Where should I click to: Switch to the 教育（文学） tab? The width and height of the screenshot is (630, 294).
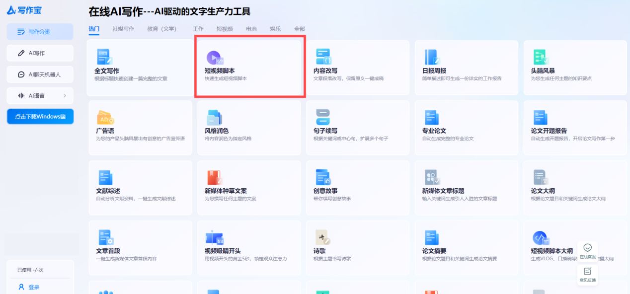click(163, 29)
